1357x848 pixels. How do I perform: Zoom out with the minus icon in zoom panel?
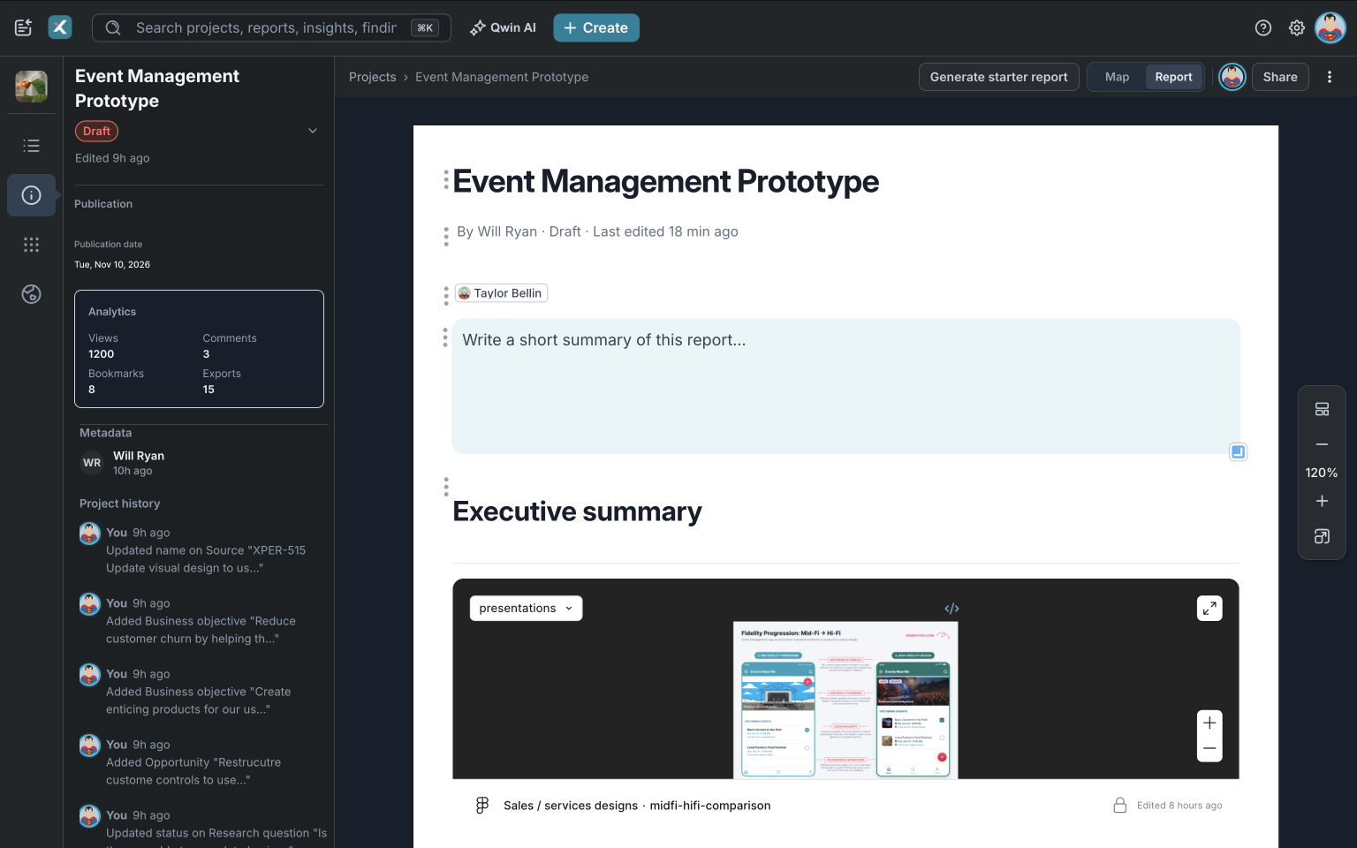click(x=1322, y=444)
